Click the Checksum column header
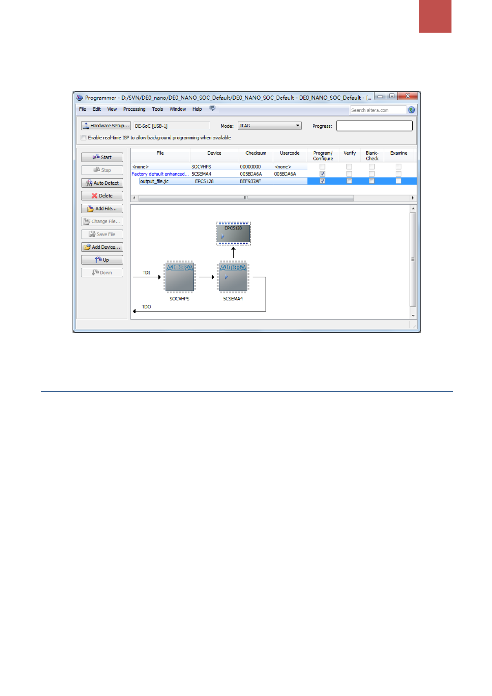The height and width of the screenshot is (696, 492). 256,155
